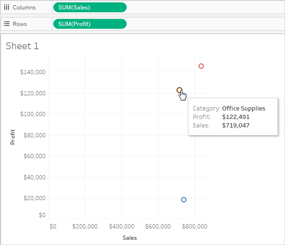Select the Sales axis title
The width and height of the screenshot is (285, 245).
(x=130, y=238)
